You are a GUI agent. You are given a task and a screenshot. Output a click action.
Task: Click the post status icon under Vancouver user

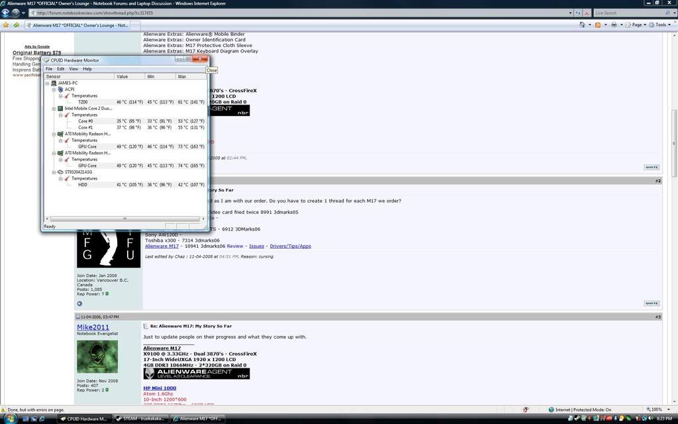[79, 303]
